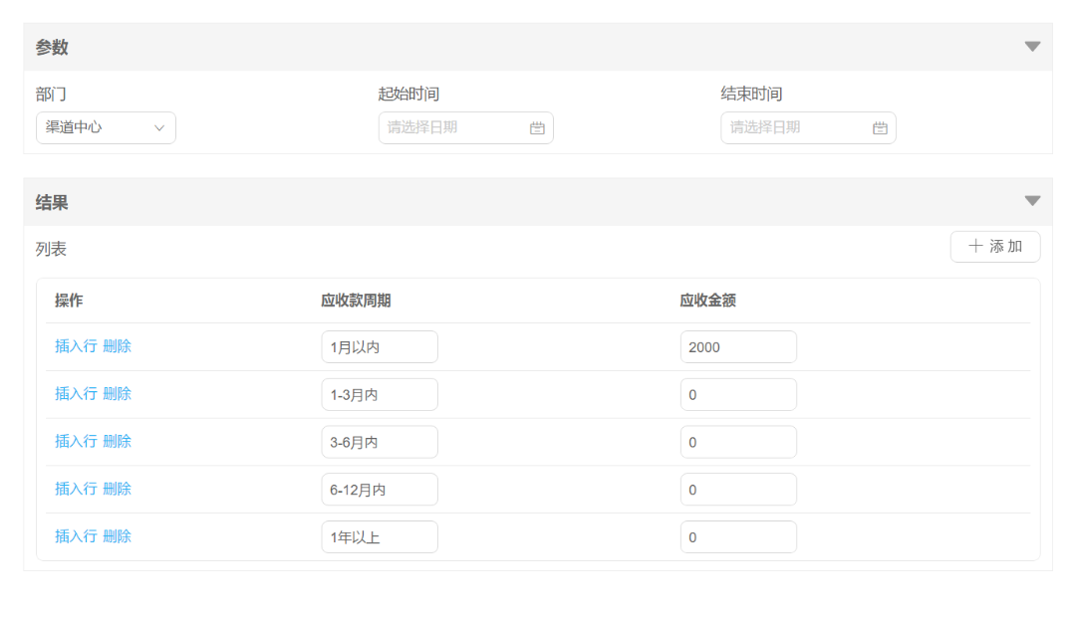The height and width of the screenshot is (618, 1075).
Task: Click the calendar icon in 起始时间 field
Action: coord(537,128)
